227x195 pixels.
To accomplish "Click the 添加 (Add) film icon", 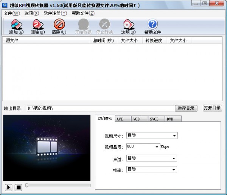I will pos(16,25).
